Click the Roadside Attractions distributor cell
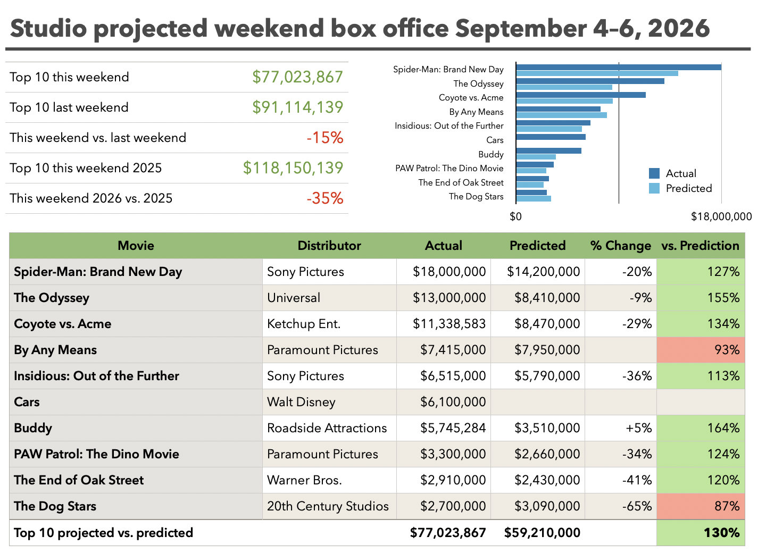 click(329, 428)
